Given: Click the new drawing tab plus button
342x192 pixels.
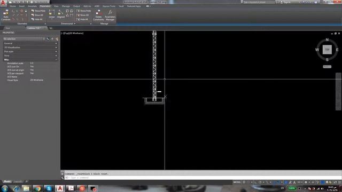Looking at the screenshot, I should 51,28.
